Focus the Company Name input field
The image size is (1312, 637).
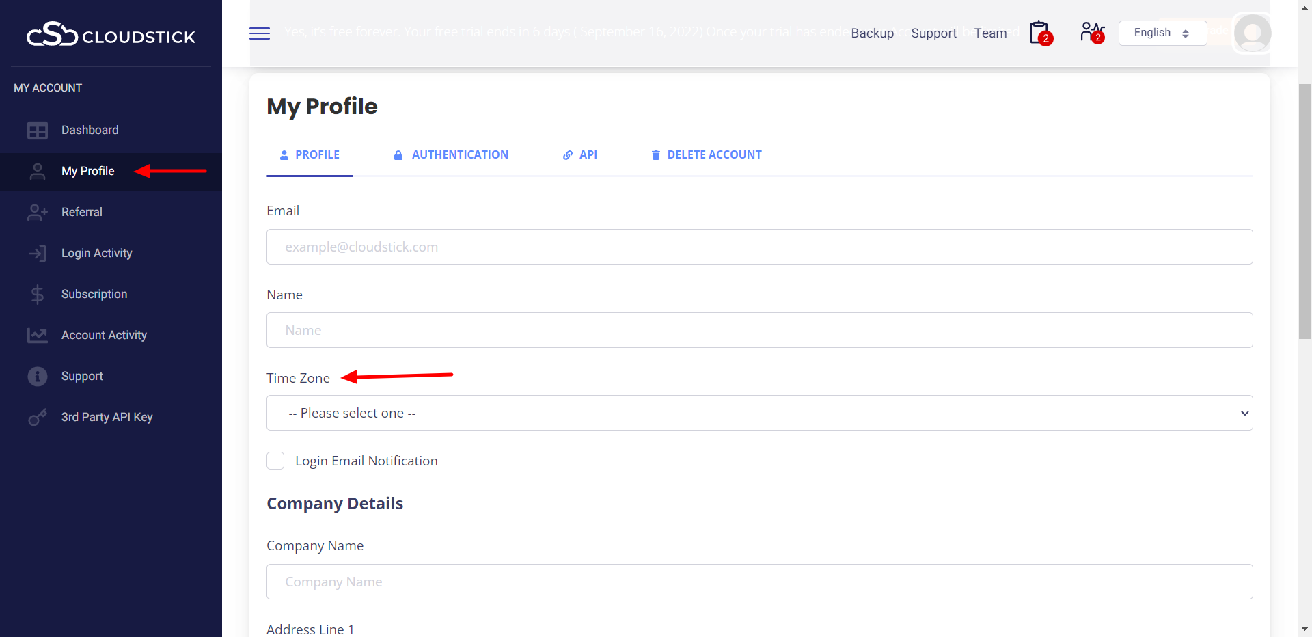[x=759, y=582]
